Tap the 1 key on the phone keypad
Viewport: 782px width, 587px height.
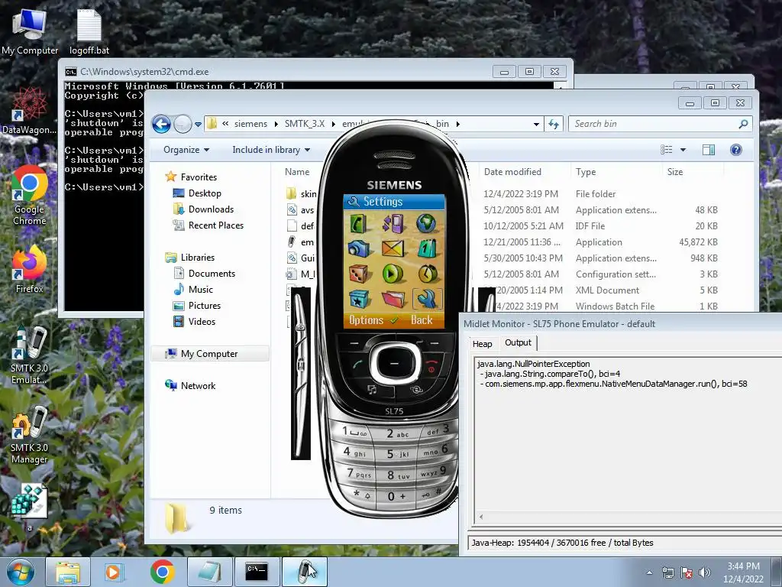(x=354, y=432)
